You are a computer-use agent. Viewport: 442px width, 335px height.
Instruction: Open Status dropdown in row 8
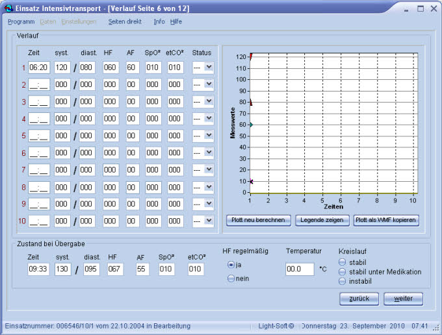click(209, 187)
